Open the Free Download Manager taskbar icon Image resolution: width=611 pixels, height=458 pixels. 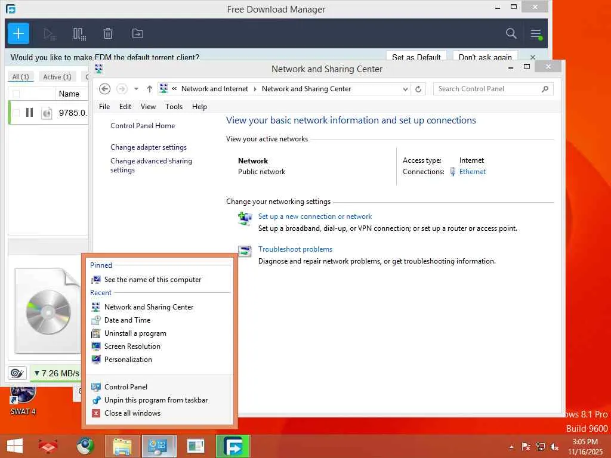coord(233,446)
